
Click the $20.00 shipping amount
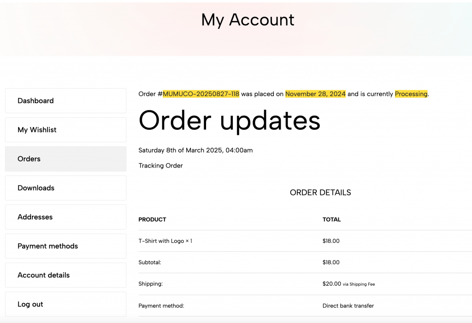tap(332, 283)
